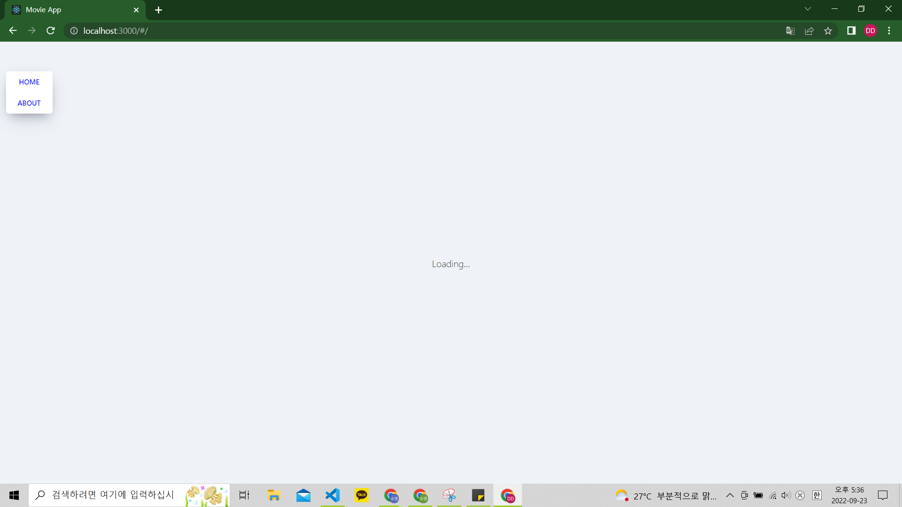Image resolution: width=902 pixels, height=507 pixels.
Task: Toggle the browser side panel
Action: [851, 31]
